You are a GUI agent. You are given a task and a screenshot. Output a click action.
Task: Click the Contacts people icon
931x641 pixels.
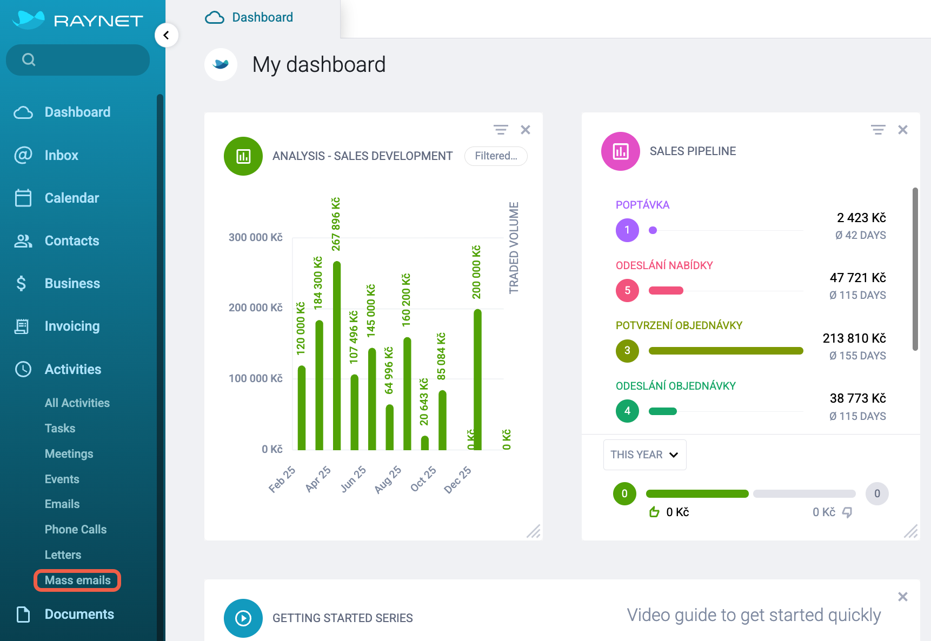(23, 241)
